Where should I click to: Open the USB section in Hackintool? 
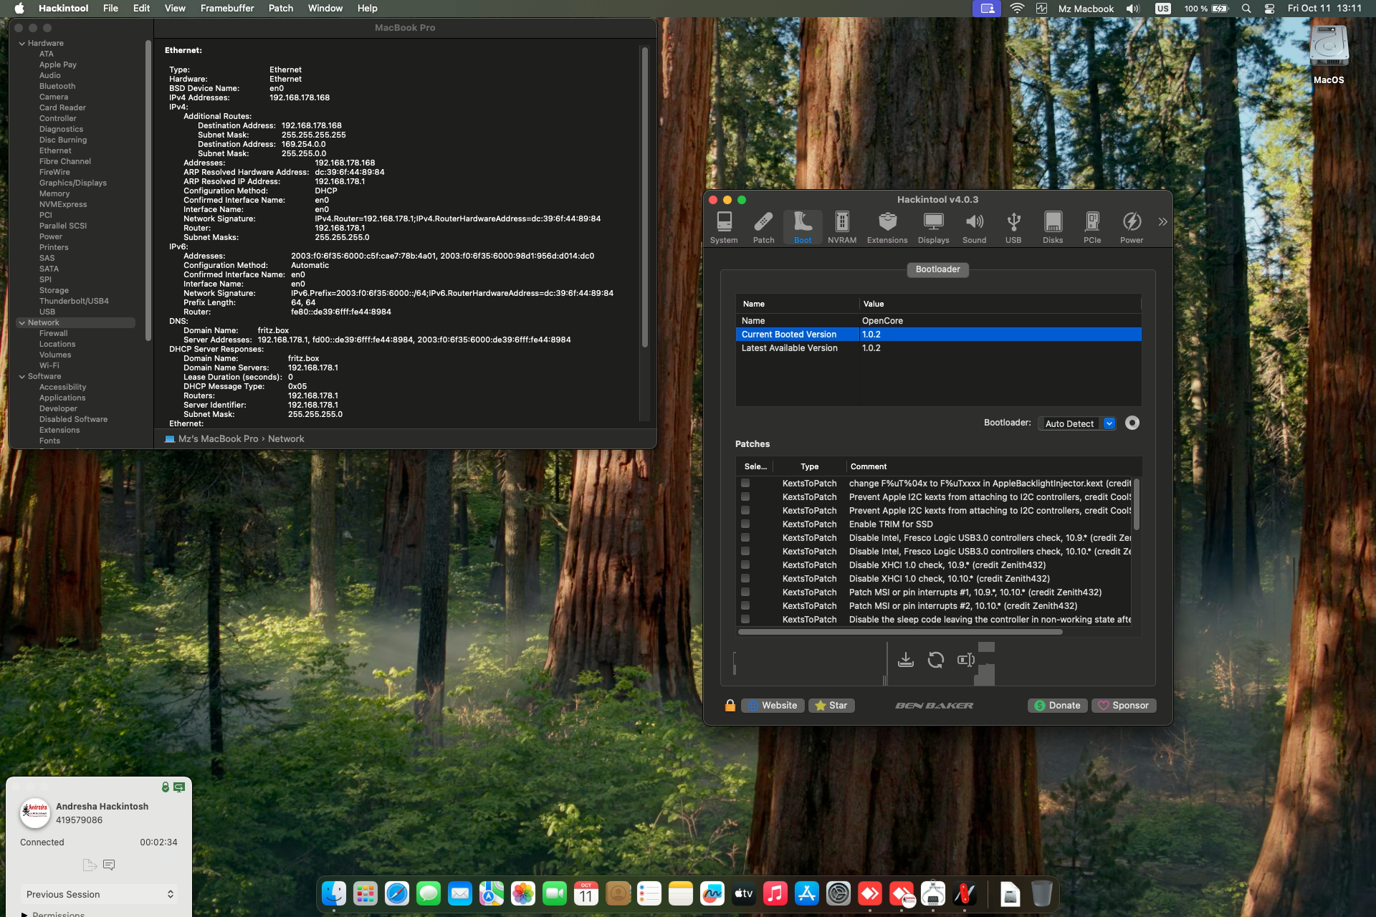pyautogui.click(x=1013, y=228)
